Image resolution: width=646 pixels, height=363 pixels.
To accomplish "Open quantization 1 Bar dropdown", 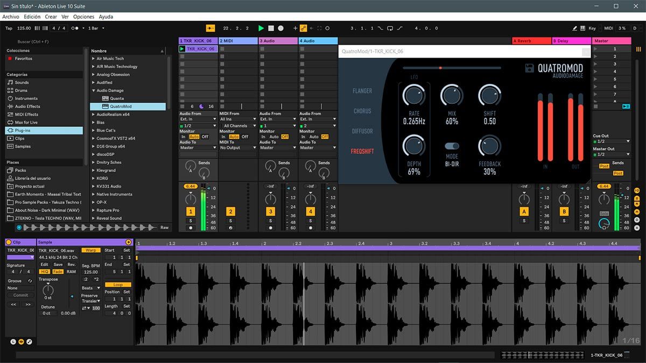I will click(96, 28).
